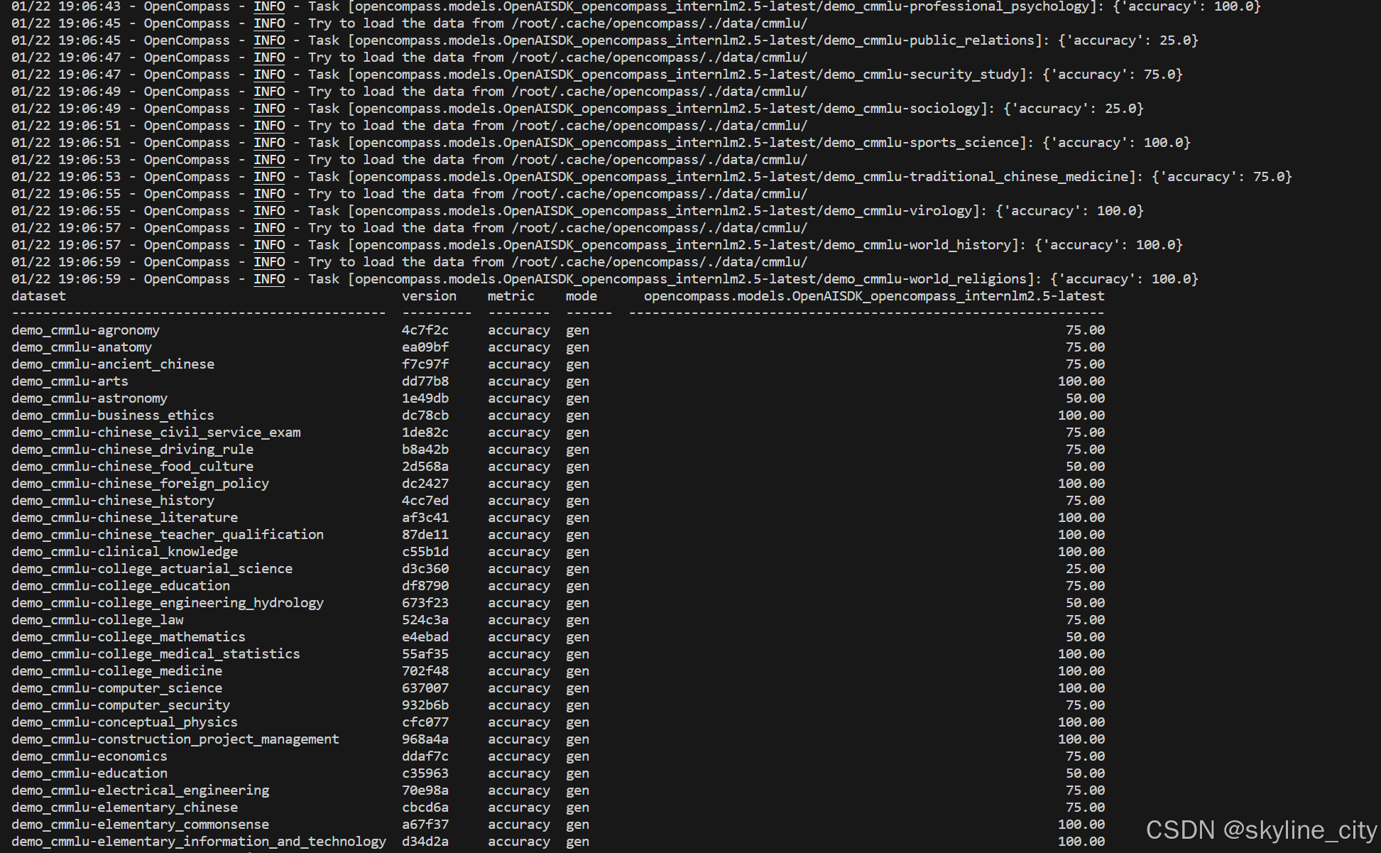
Task: Click the INFO link on the public_relations task line
Action: (x=269, y=40)
